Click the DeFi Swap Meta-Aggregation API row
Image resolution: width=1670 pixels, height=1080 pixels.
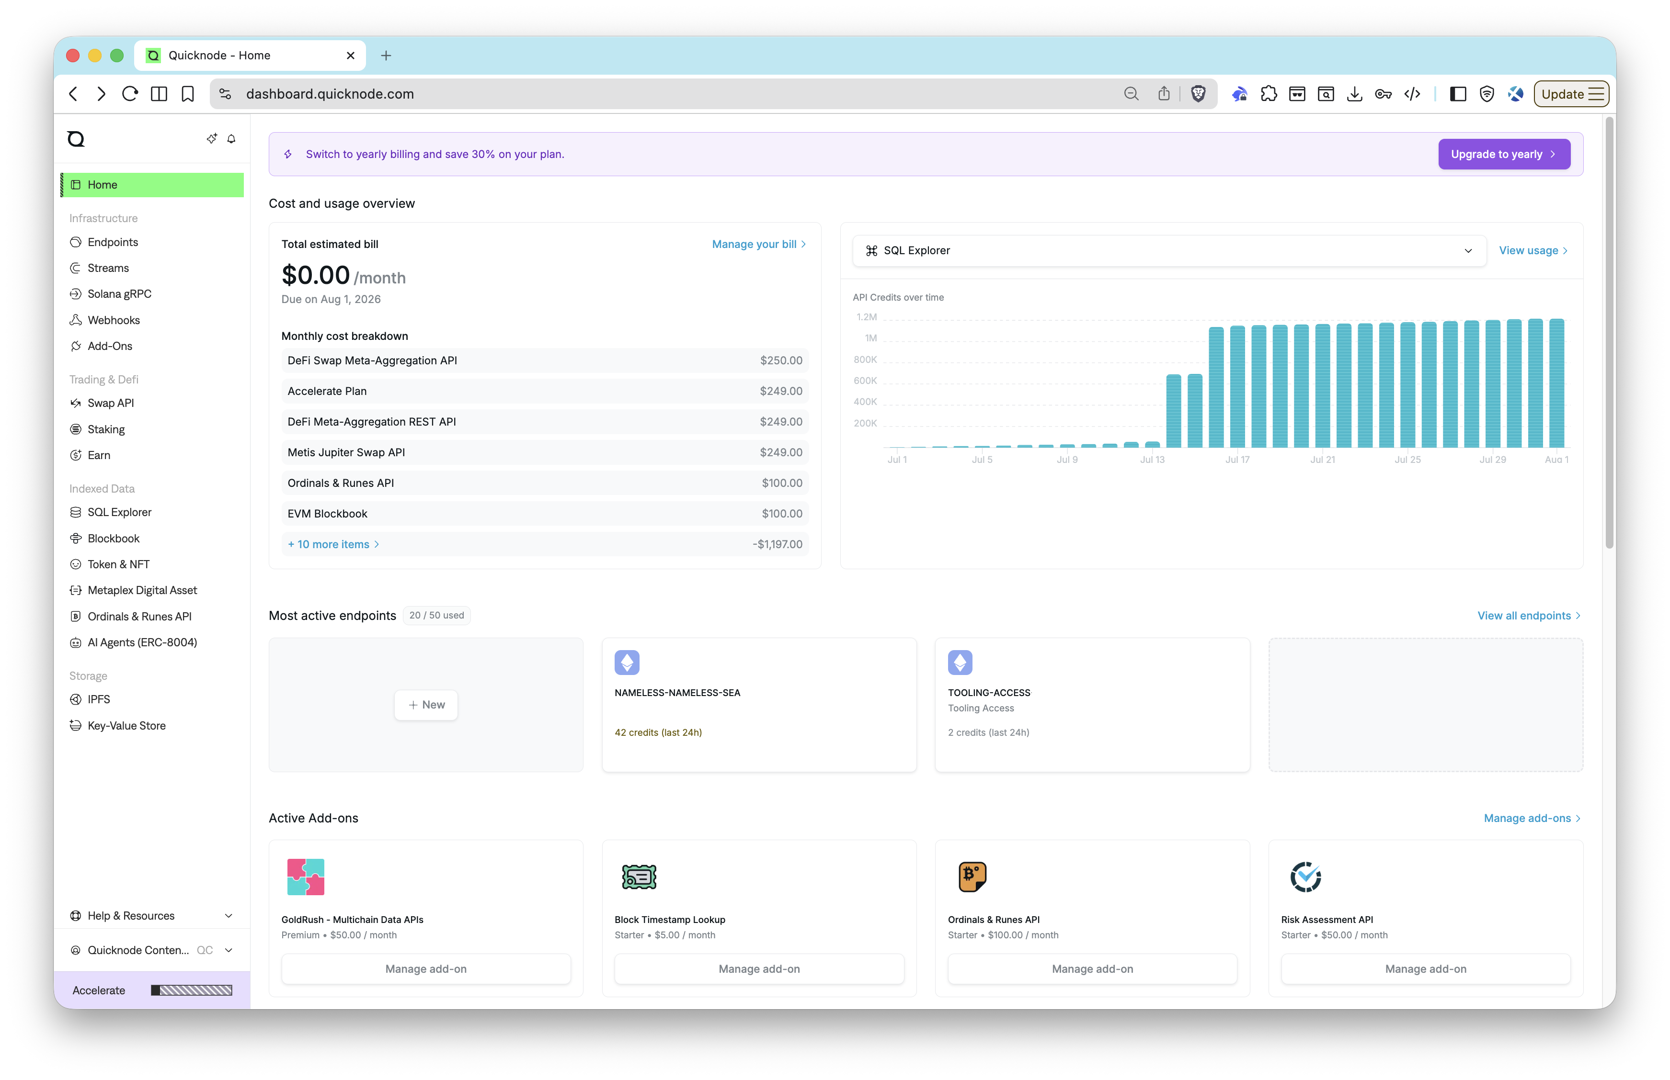coord(545,360)
